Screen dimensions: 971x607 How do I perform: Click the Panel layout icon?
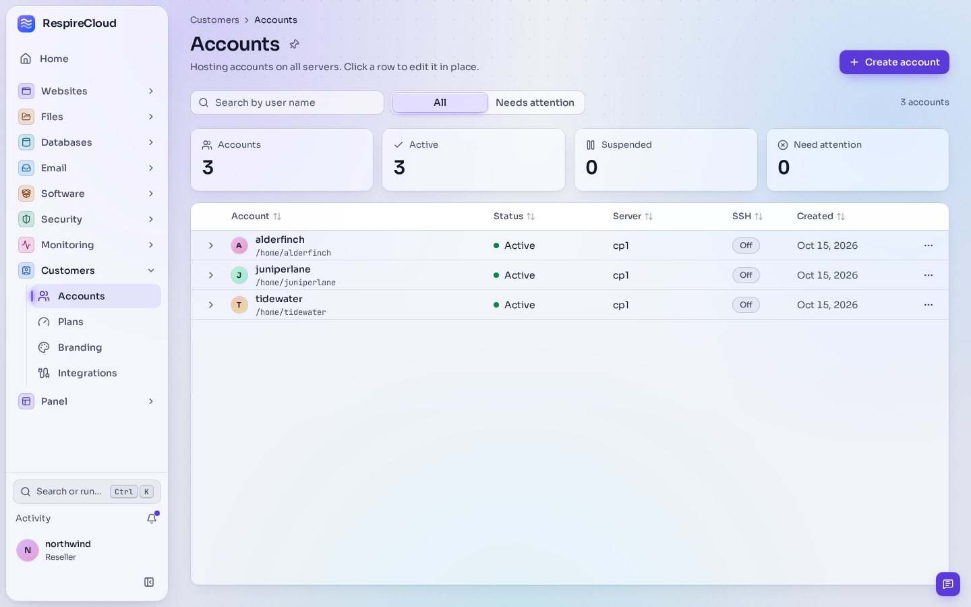click(26, 401)
